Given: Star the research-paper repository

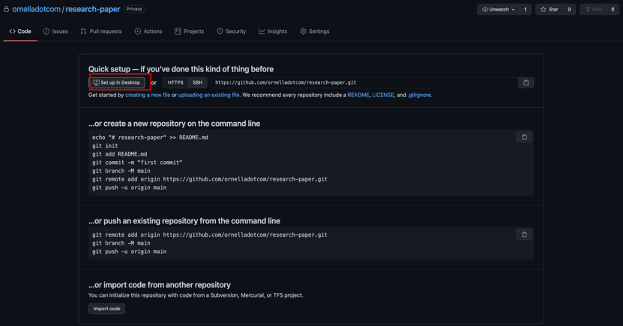Looking at the screenshot, I should 549,9.
